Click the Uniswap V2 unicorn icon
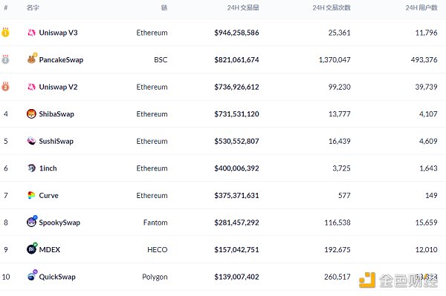Viewport: 446px width, 296px height. tap(31, 87)
